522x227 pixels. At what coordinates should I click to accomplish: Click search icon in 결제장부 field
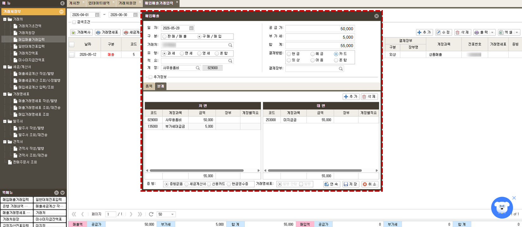341,68
